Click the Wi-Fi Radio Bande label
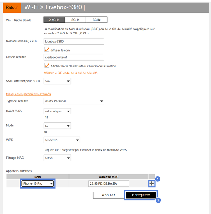 [x=19, y=20]
